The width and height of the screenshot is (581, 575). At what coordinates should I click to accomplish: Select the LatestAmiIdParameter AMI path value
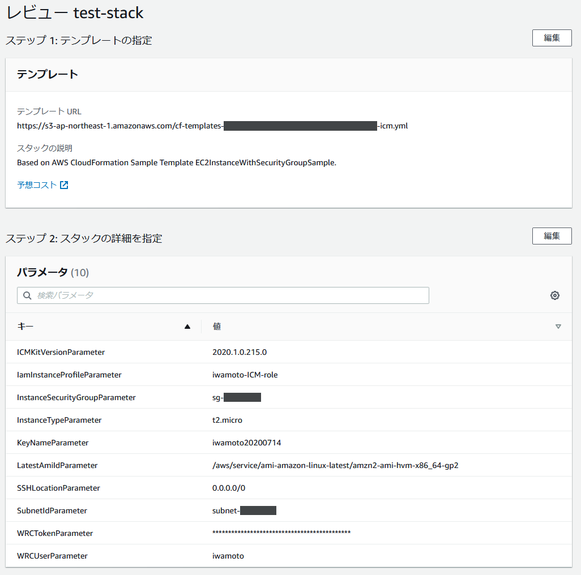point(335,465)
